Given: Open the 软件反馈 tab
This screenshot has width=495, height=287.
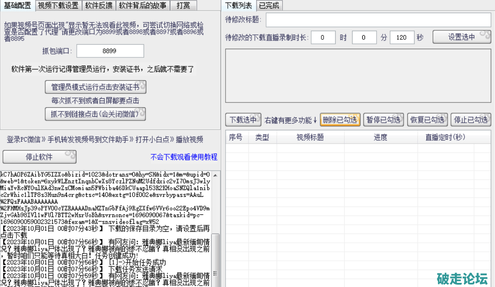Looking at the screenshot, I should tap(98, 5).
